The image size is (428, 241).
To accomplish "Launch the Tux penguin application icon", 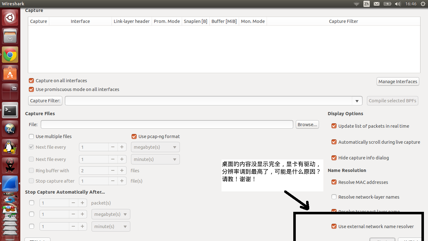I will click(x=10, y=147).
